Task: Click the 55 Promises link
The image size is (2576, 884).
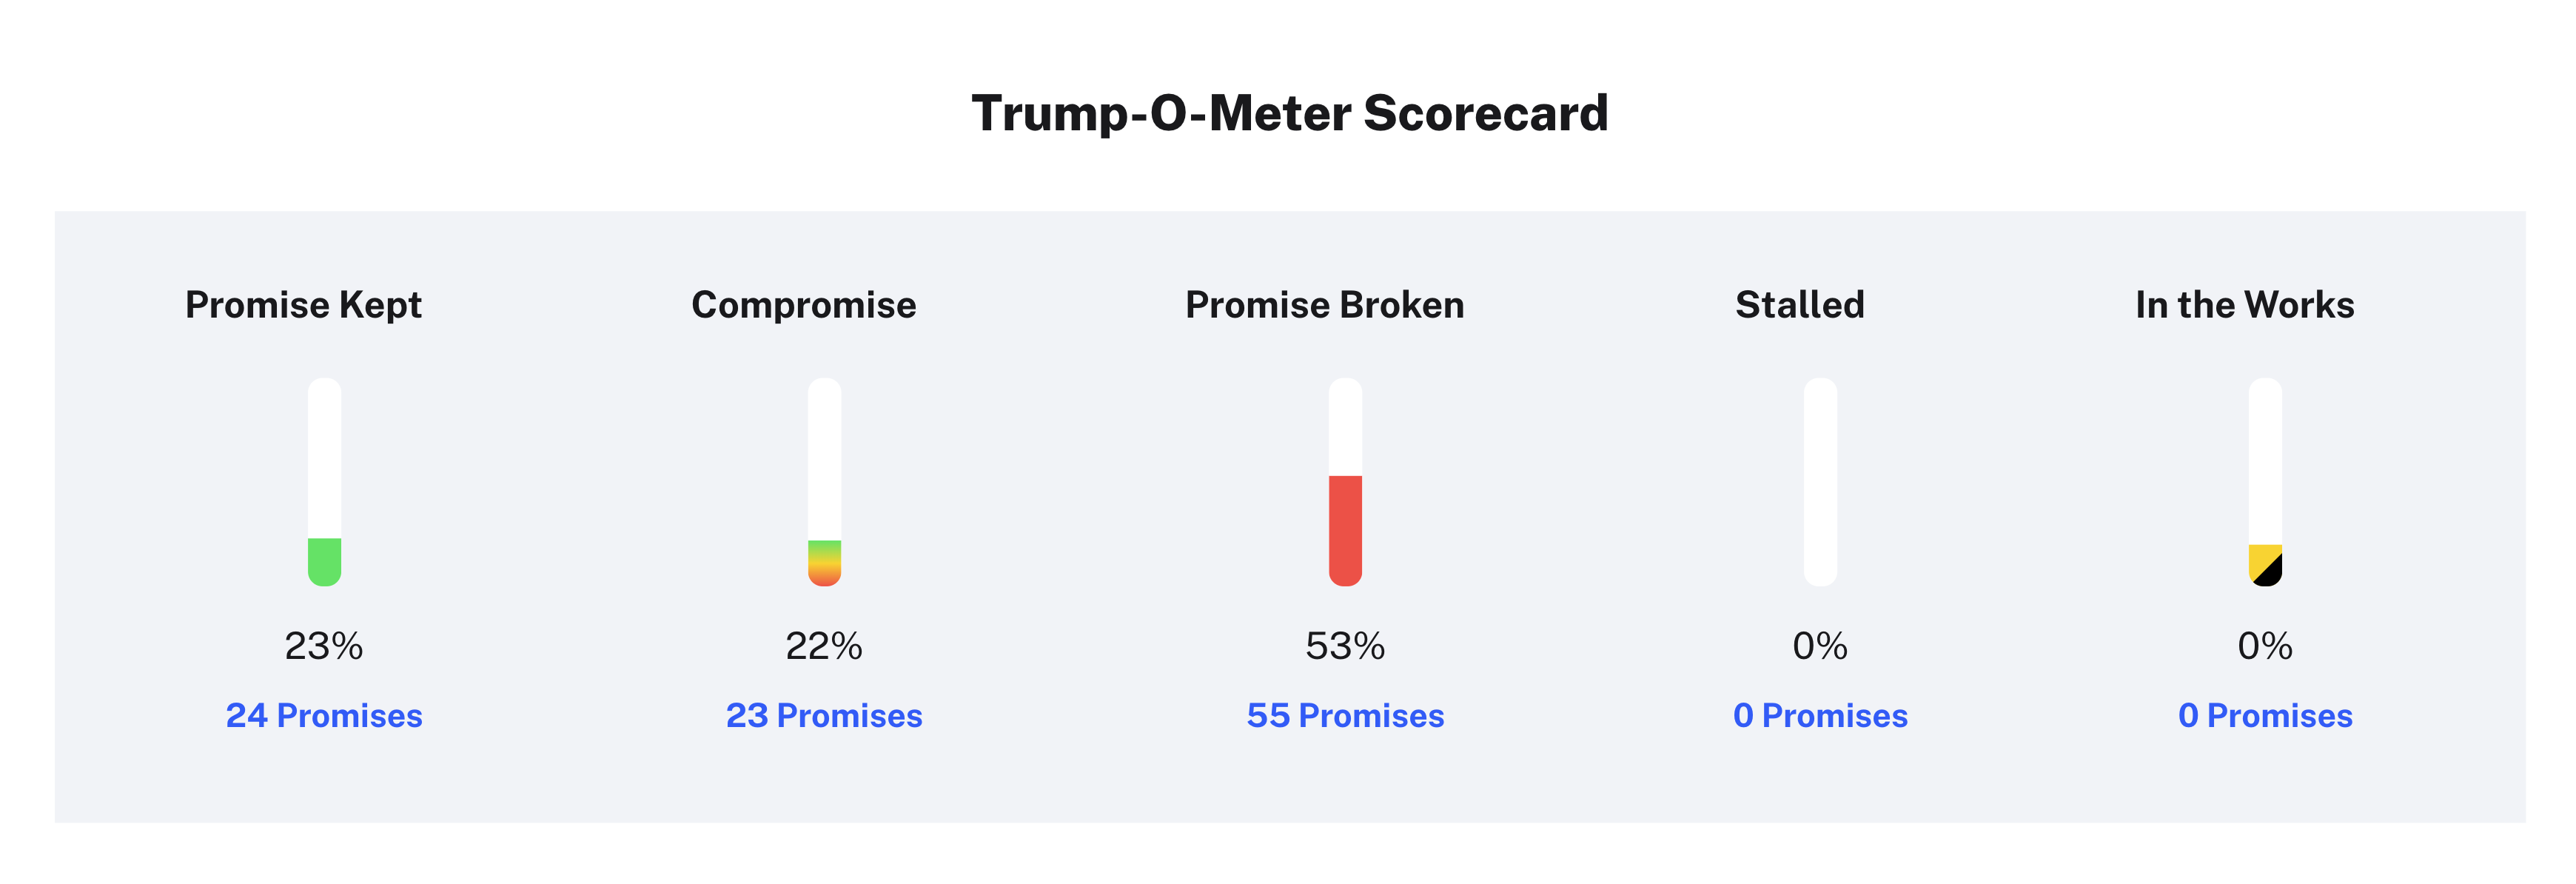Action: click(1345, 716)
